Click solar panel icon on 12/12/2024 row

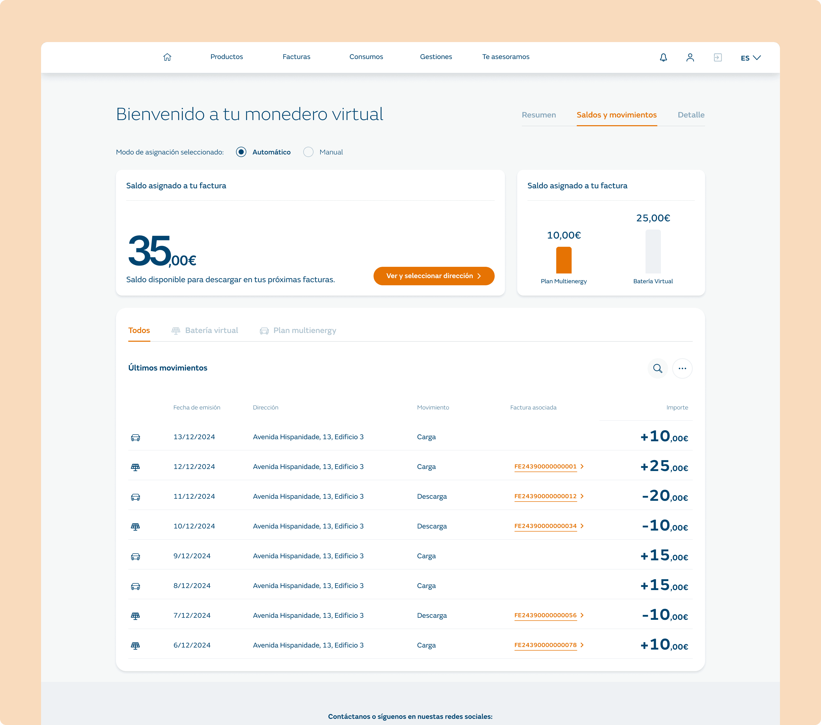point(135,467)
